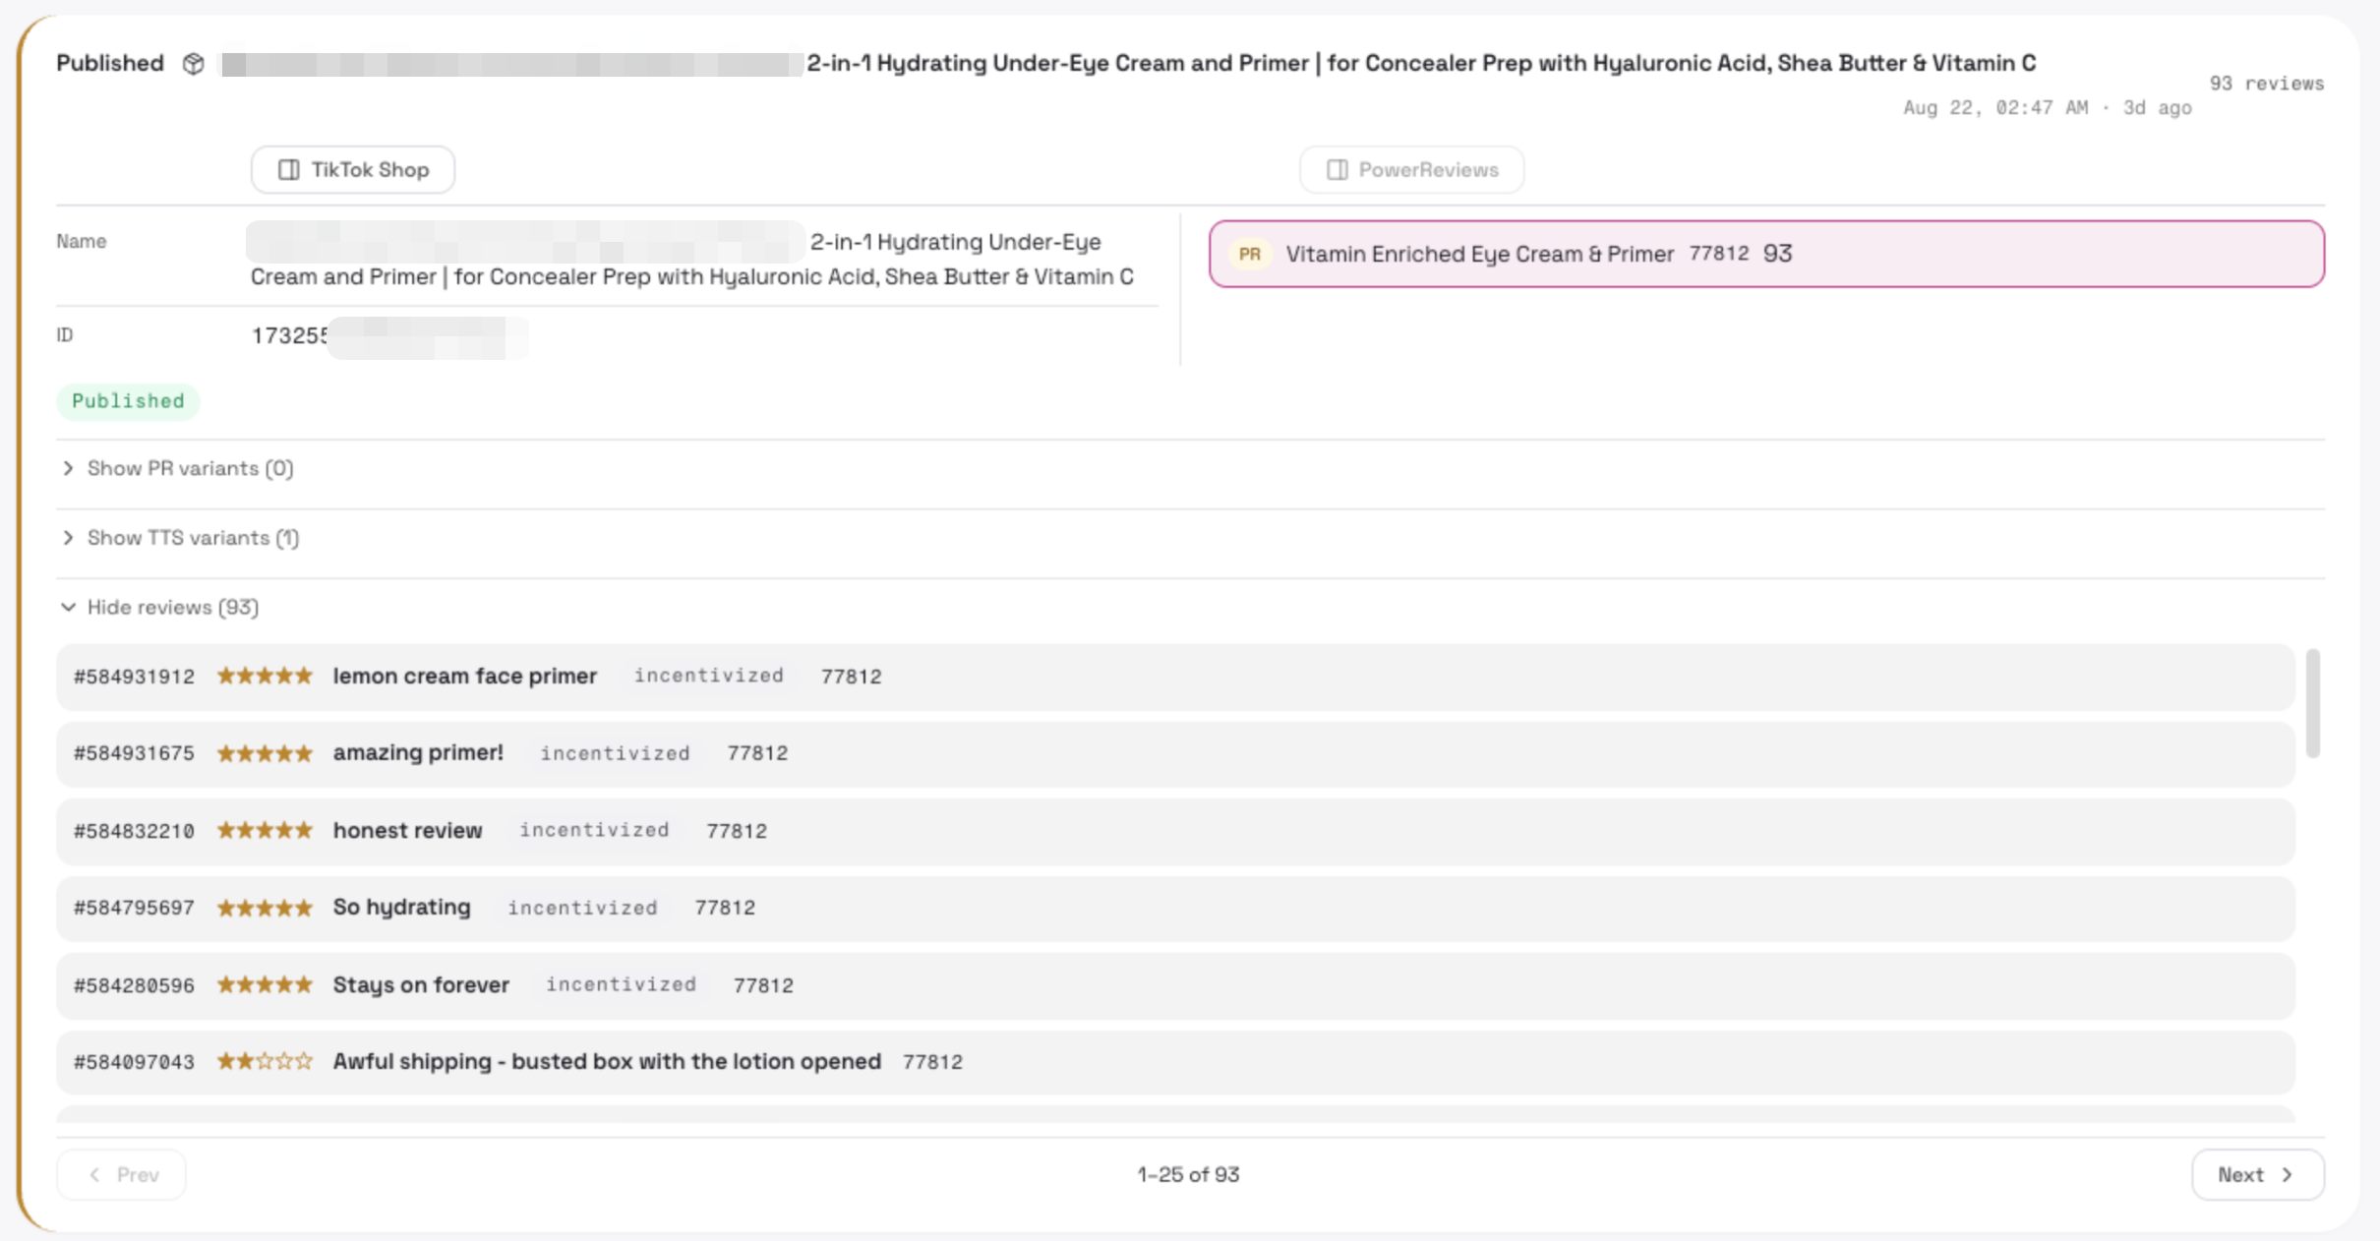Click two-star rating on Awful shipping review

click(265, 1062)
